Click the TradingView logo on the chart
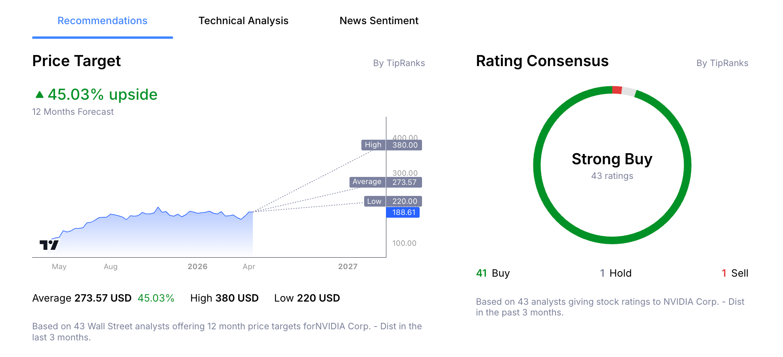 [49, 245]
